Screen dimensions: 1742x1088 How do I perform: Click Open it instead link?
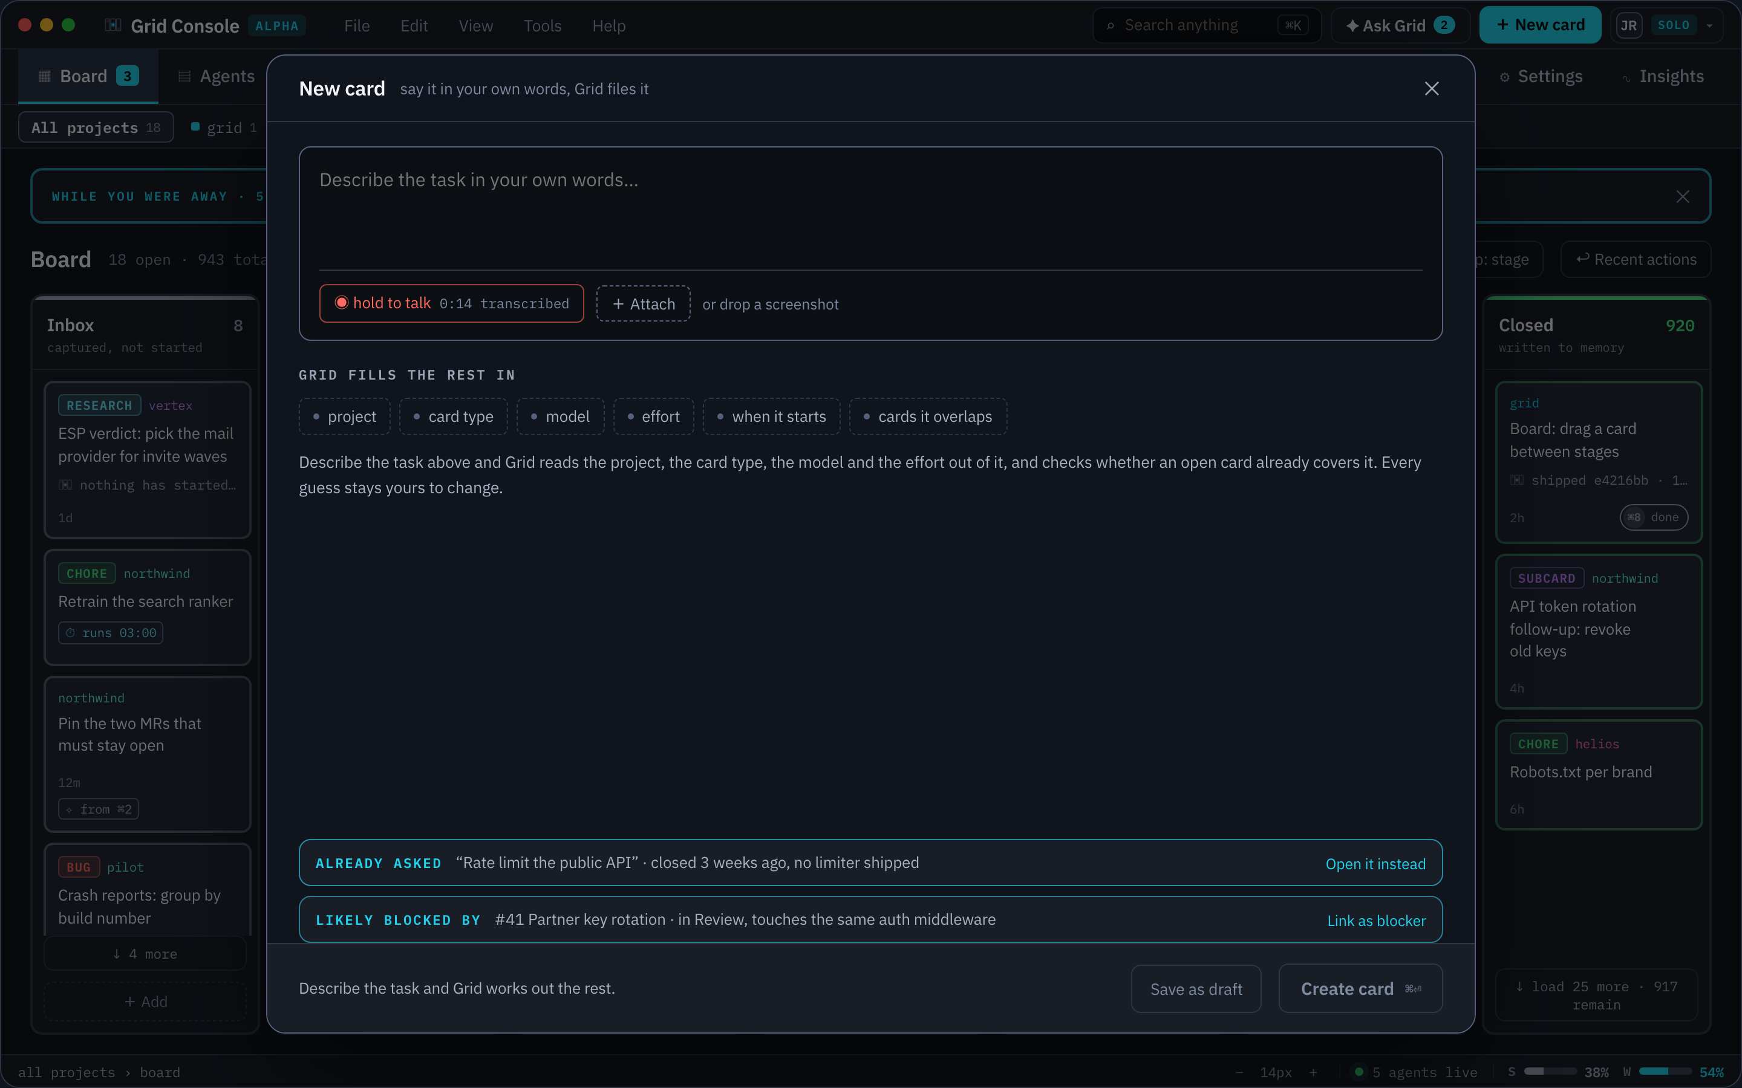click(1375, 864)
